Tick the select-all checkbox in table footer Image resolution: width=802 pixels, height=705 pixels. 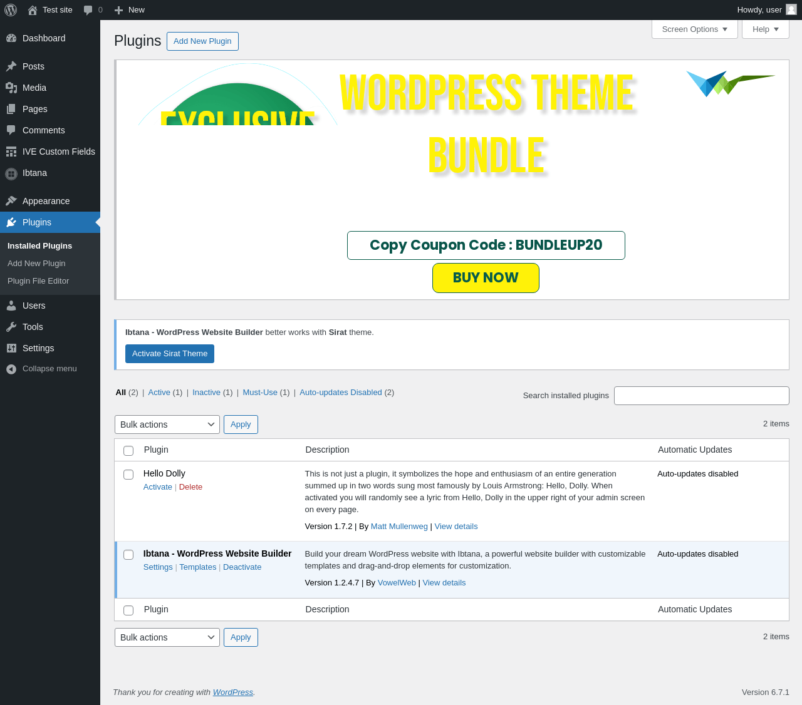[x=128, y=610]
